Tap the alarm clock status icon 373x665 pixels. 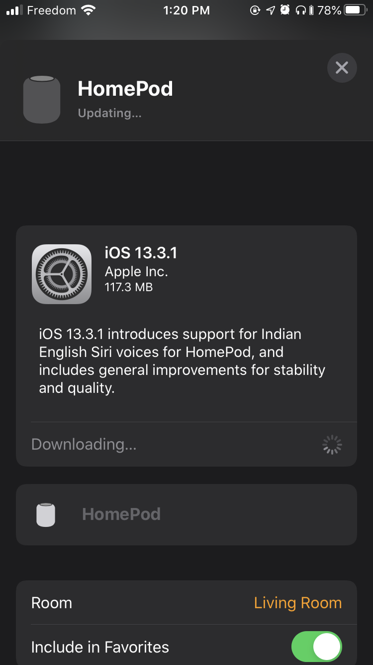tap(285, 10)
